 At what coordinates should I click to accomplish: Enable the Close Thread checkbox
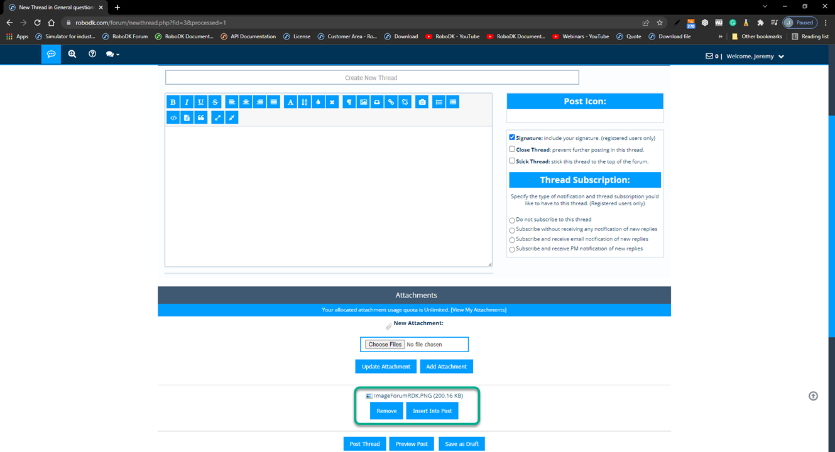pos(512,149)
